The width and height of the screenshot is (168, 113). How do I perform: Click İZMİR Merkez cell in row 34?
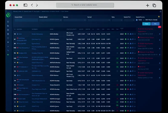coord(54,43)
